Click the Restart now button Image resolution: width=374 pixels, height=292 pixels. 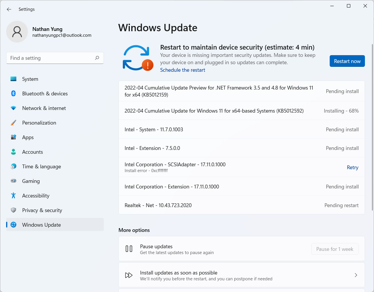[347, 61]
